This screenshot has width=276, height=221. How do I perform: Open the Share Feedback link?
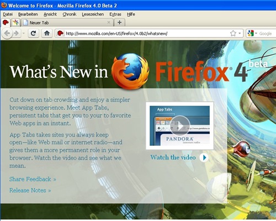[x=33, y=179]
